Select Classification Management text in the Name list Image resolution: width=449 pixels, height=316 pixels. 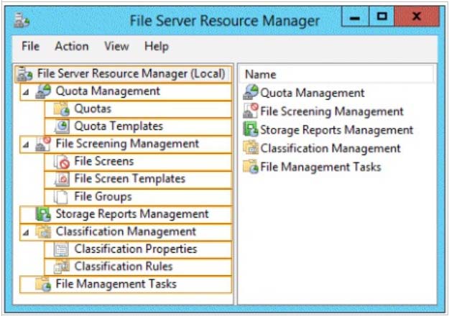(x=330, y=149)
